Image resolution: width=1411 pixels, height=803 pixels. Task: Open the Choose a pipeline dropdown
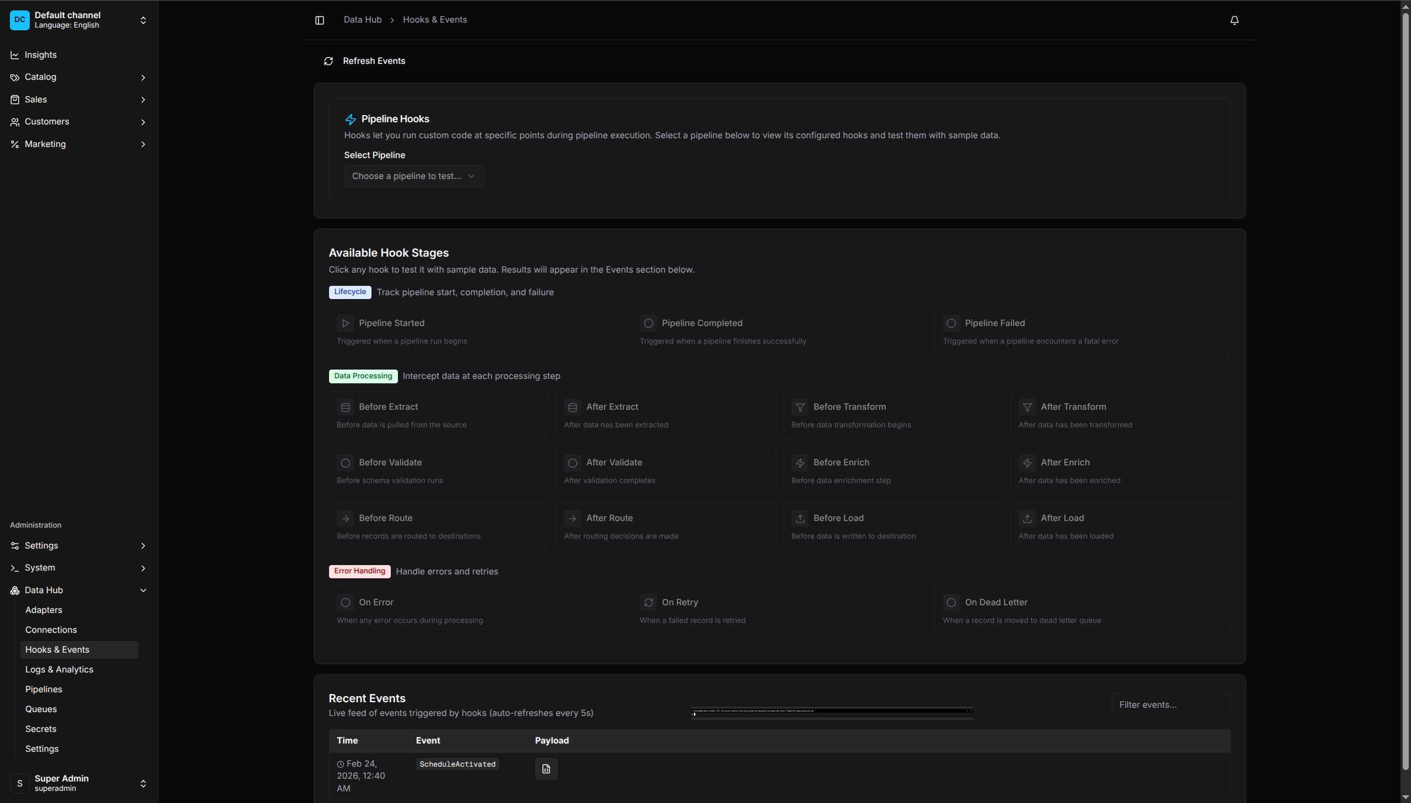[413, 176]
